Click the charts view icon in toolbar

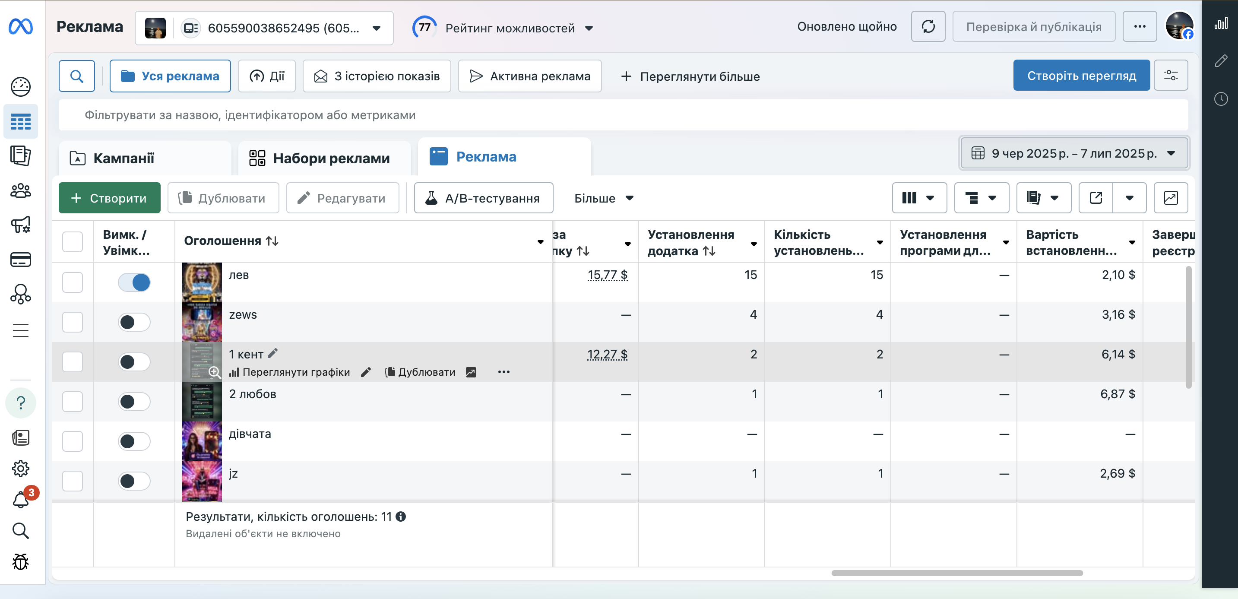pos(1171,198)
